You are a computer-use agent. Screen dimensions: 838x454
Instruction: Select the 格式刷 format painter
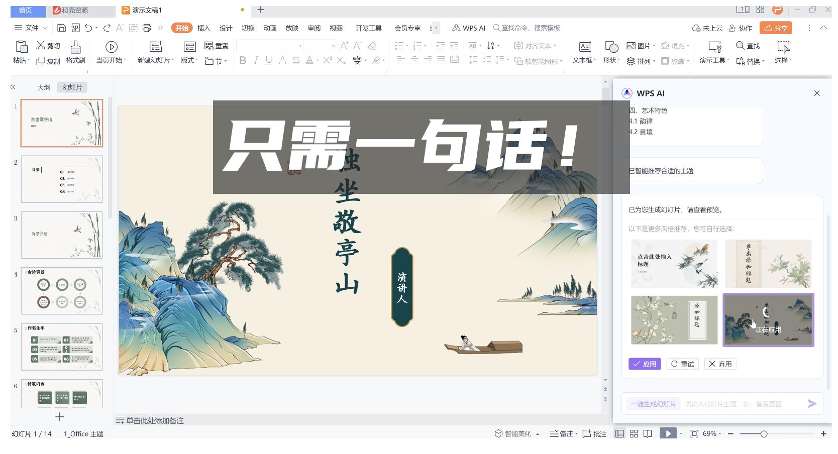(75, 52)
